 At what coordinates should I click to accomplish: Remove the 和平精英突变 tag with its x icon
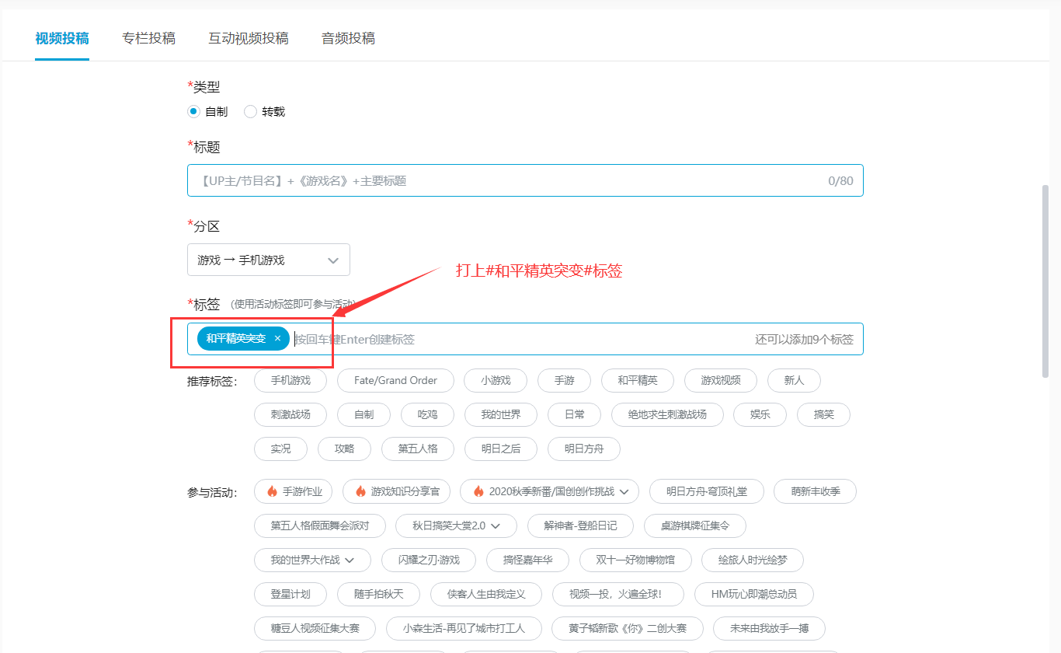click(x=277, y=339)
